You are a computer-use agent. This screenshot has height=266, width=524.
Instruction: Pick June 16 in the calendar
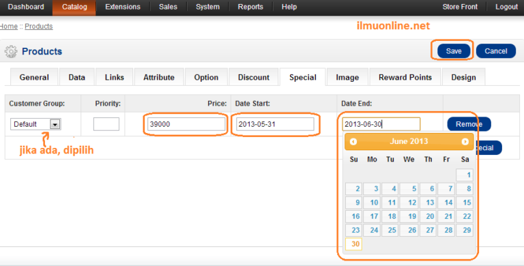click(353, 216)
